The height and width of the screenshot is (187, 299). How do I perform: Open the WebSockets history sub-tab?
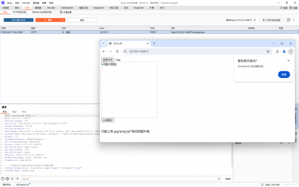(42, 12)
